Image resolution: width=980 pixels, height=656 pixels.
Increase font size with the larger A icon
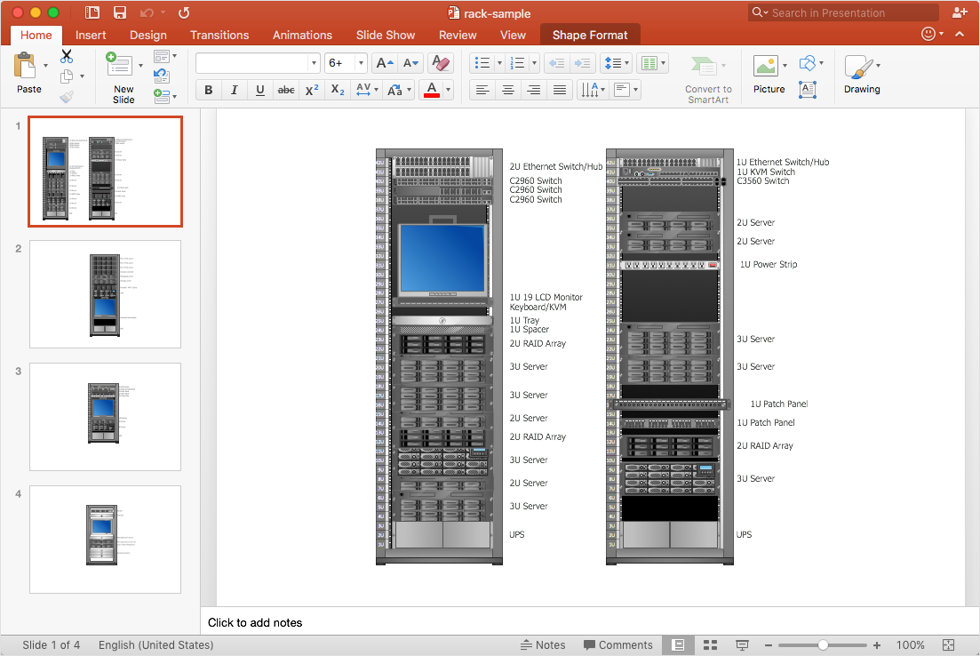[384, 63]
